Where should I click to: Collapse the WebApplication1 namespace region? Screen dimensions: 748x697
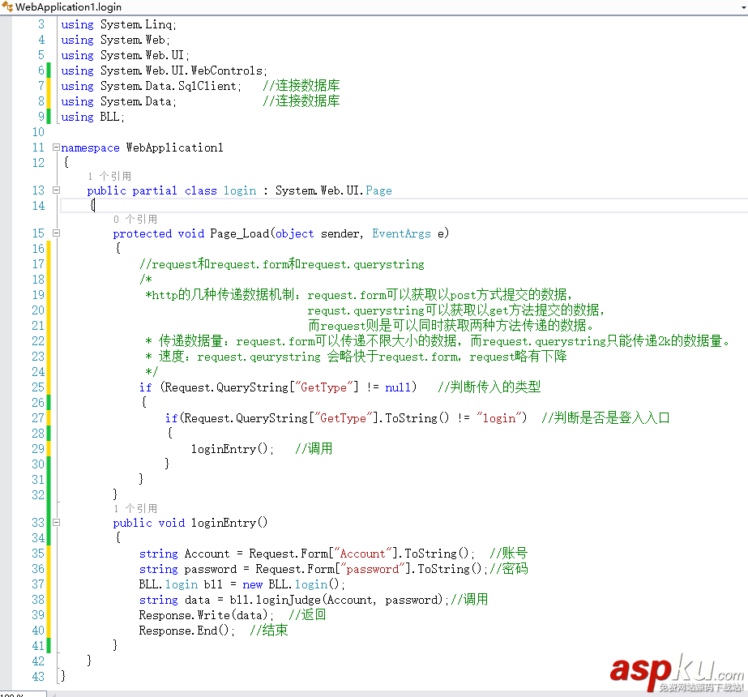[55, 148]
